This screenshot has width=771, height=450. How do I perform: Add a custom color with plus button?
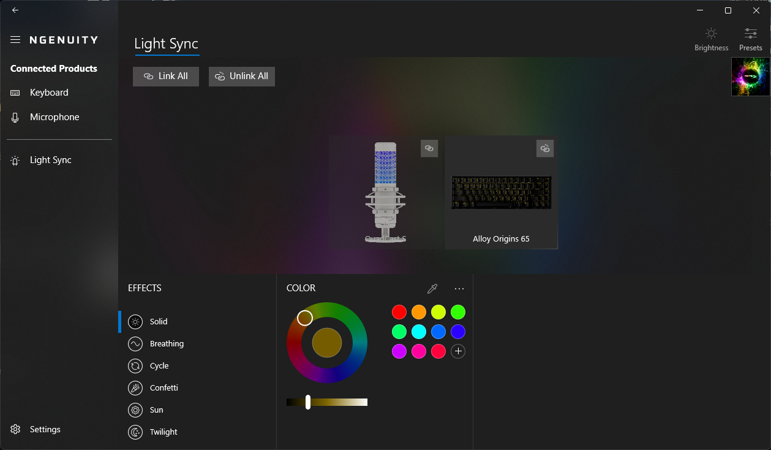click(x=458, y=351)
